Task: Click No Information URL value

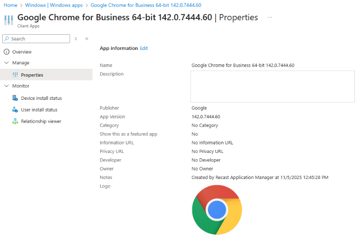Action: pos(212,143)
